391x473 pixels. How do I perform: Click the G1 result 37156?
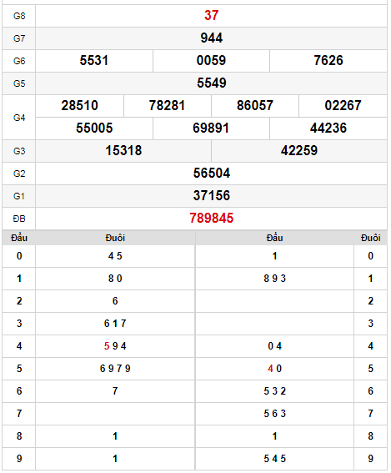211,195
